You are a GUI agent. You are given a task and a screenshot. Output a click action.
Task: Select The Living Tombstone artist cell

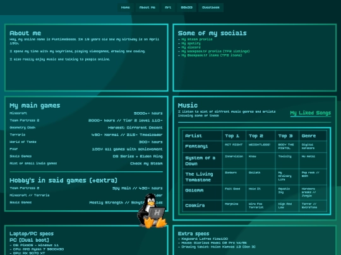tap(203, 177)
